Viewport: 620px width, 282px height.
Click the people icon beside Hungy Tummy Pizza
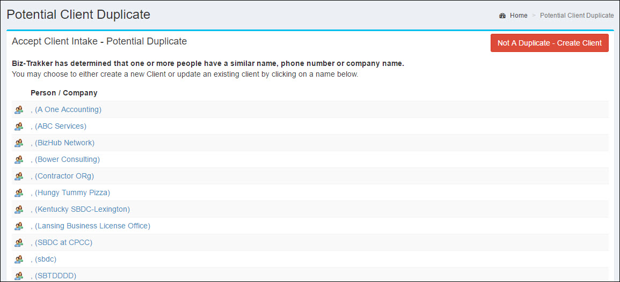(x=19, y=193)
